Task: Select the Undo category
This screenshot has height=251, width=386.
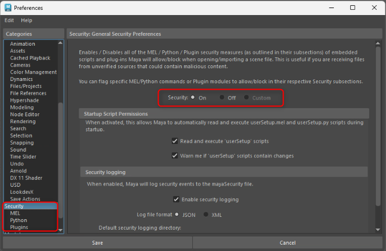Action: click(17, 164)
